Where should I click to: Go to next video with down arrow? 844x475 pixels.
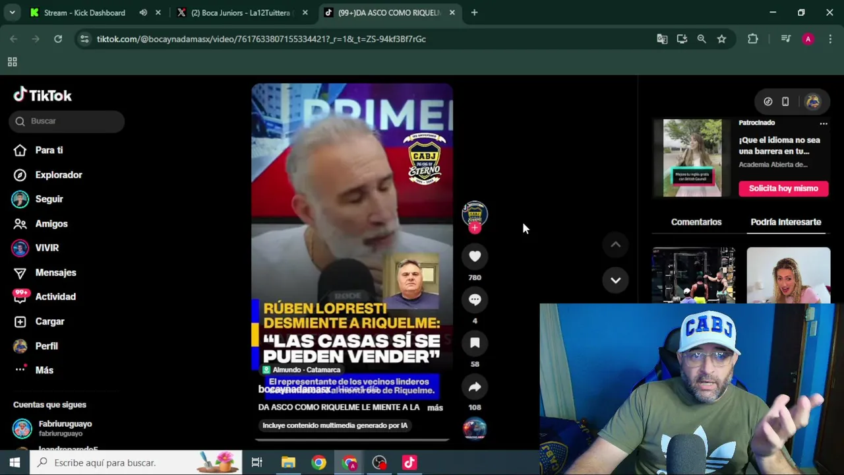coord(615,280)
